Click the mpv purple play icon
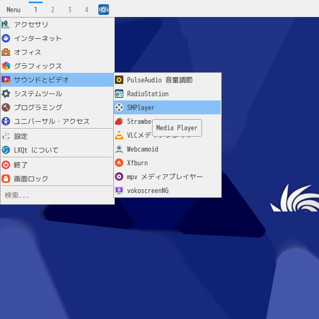This screenshot has width=319, height=319. pyautogui.click(x=119, y=177)
